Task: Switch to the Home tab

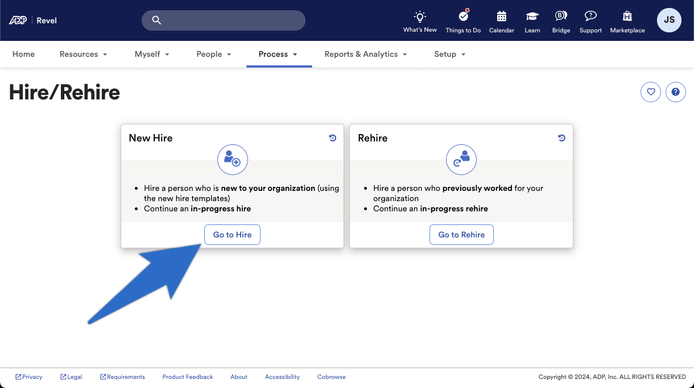Action: click(23, 54)
